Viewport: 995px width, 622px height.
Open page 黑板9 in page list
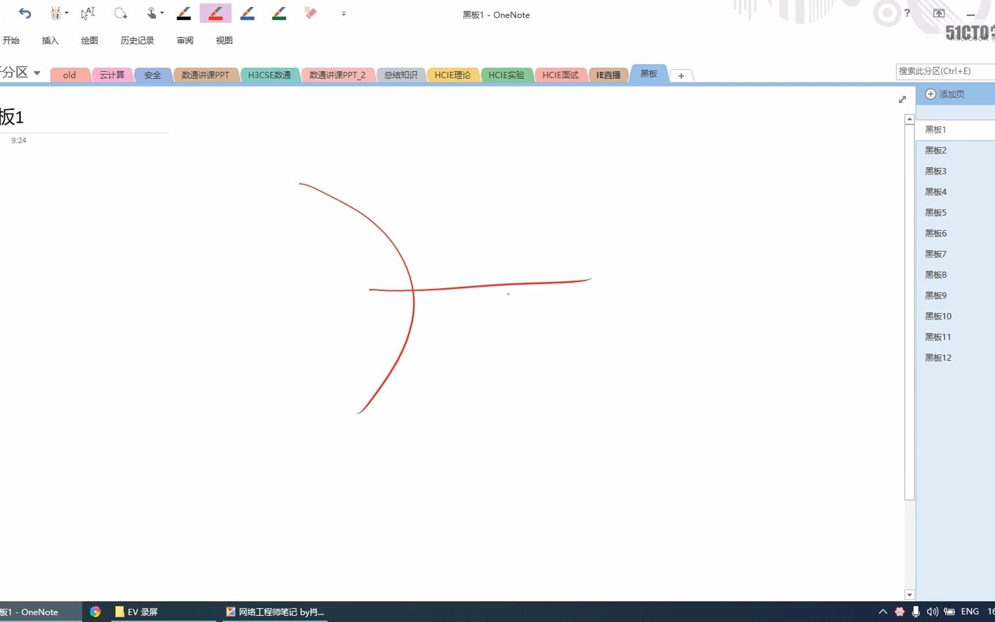956,295
